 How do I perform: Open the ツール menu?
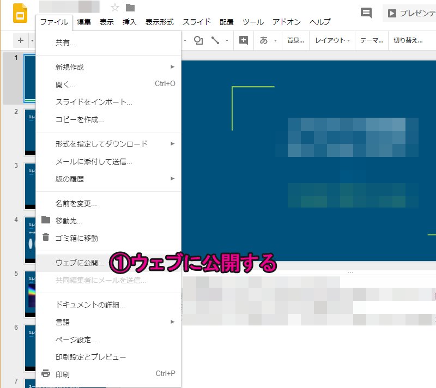point(253,22)
